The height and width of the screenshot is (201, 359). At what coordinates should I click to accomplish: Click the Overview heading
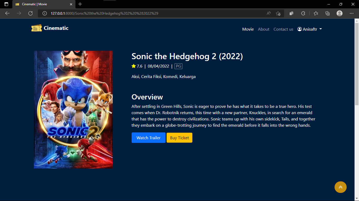click(x=147, y=97)
